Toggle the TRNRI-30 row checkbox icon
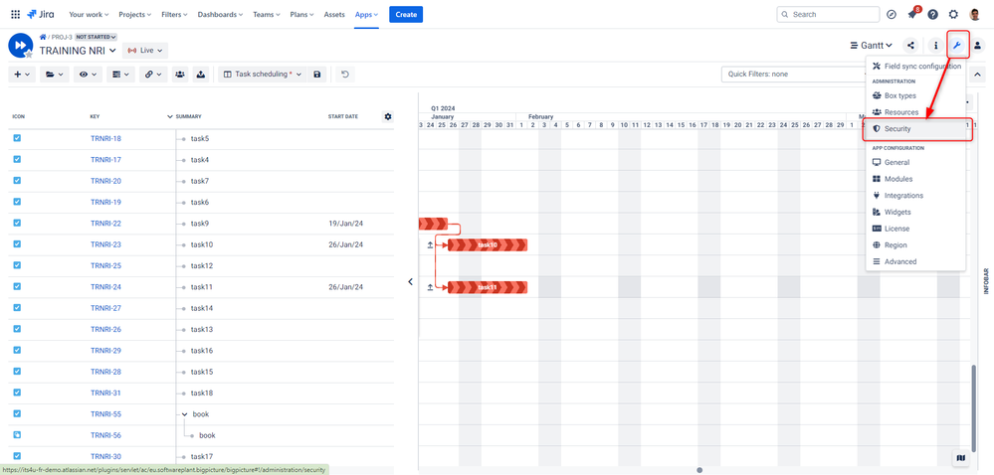The width and height of the screenshot is (994, 475). (x=17, y=456)
